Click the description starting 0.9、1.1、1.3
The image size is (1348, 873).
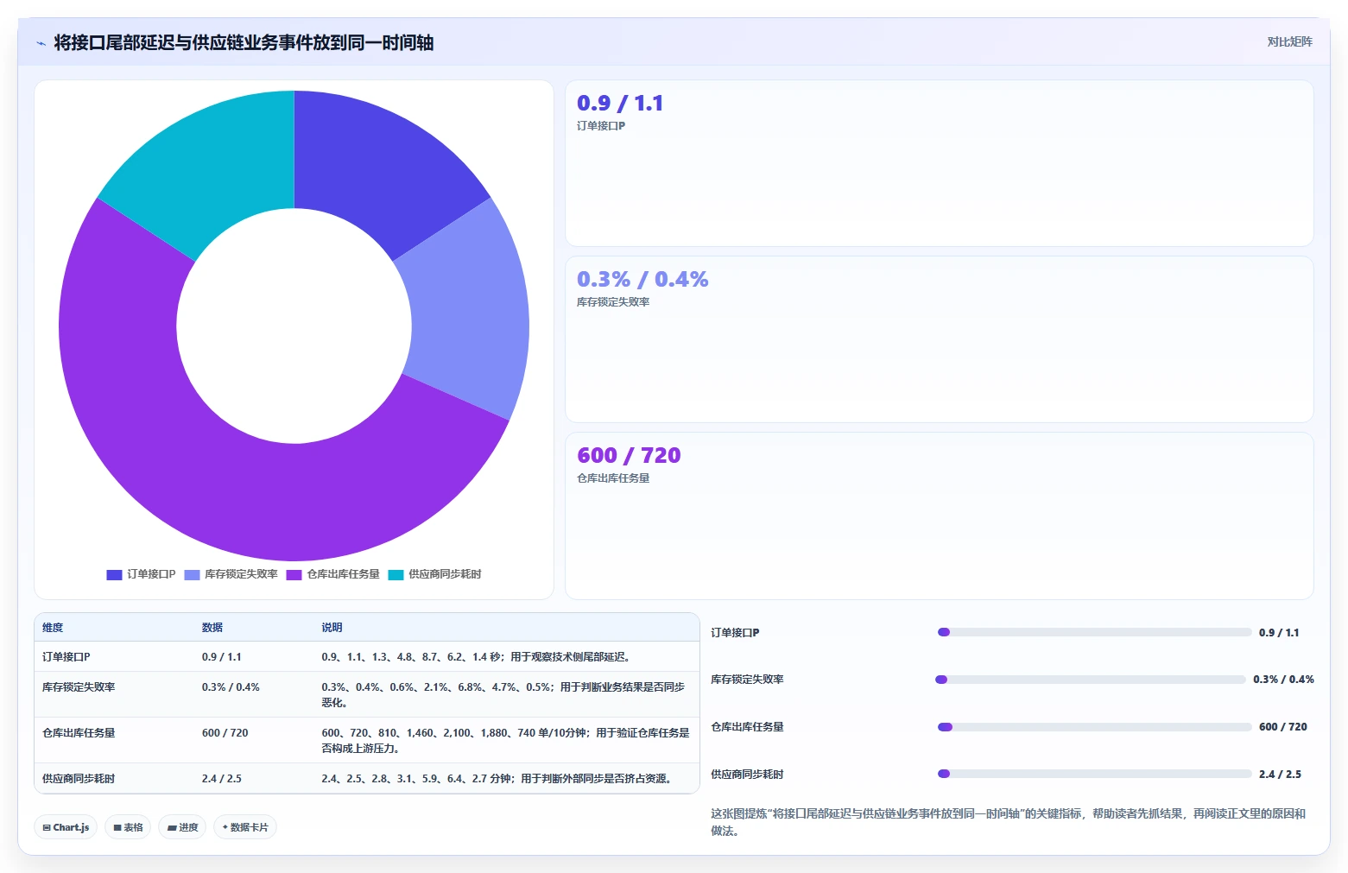point(478,657)
